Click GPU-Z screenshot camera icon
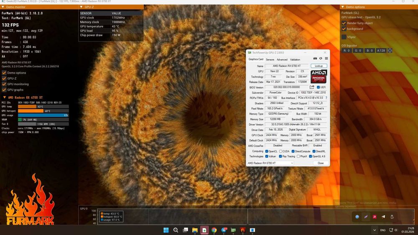The width and height of the screenshot is (418, 235). (315, 59)
